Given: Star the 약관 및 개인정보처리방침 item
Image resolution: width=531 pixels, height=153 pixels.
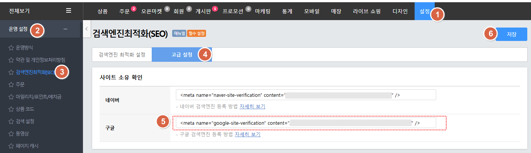Looking at the screenshot, I should point(11,60).
